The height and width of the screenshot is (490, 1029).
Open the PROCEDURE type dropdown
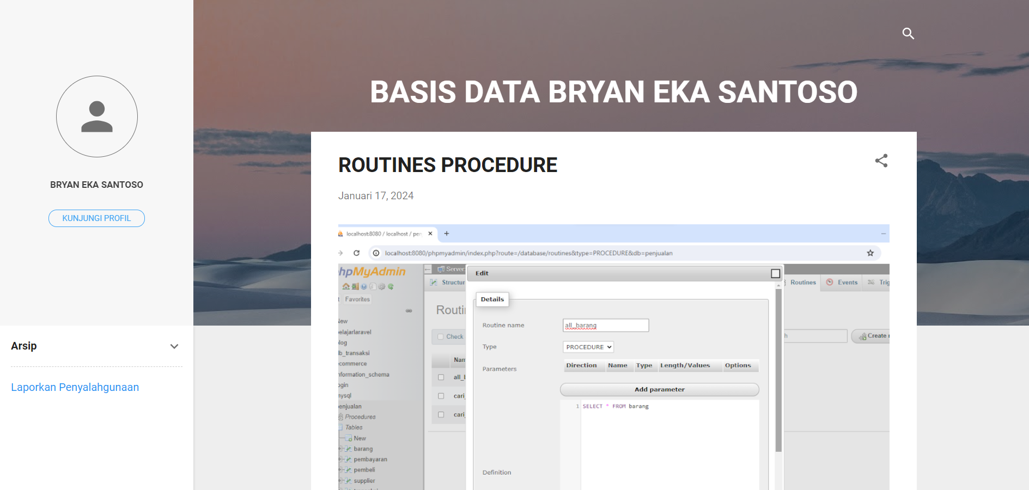coord(588,347)
